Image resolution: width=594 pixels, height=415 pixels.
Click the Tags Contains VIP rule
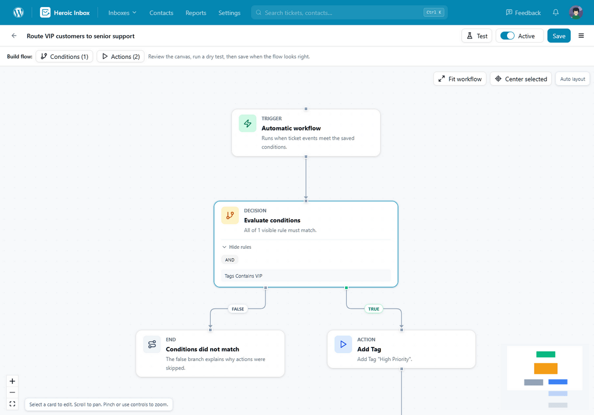[x=306, y=276]
